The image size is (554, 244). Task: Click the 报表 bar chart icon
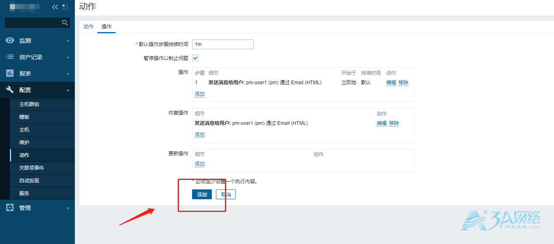point(10,73)
